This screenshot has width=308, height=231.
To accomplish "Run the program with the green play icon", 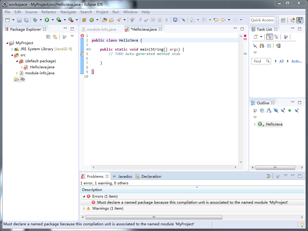I will 47,20.
